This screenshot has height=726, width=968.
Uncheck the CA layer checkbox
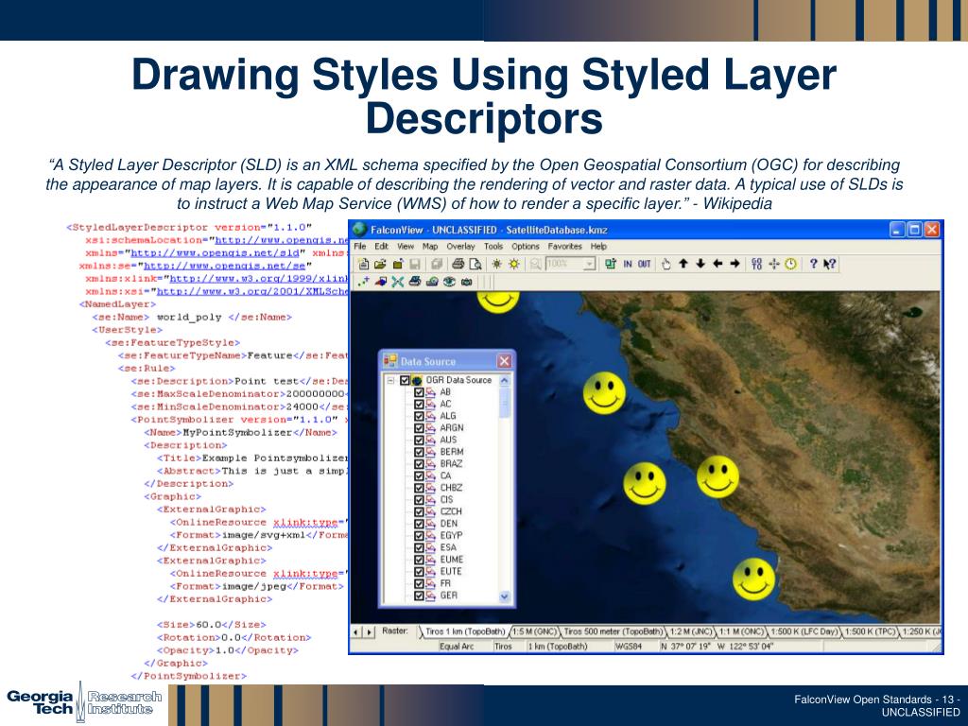[419, 476]
